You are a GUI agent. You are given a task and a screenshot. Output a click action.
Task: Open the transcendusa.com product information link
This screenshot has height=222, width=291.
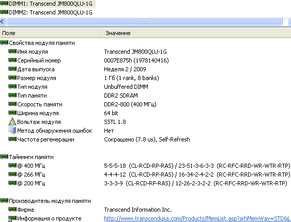(197, 218)
